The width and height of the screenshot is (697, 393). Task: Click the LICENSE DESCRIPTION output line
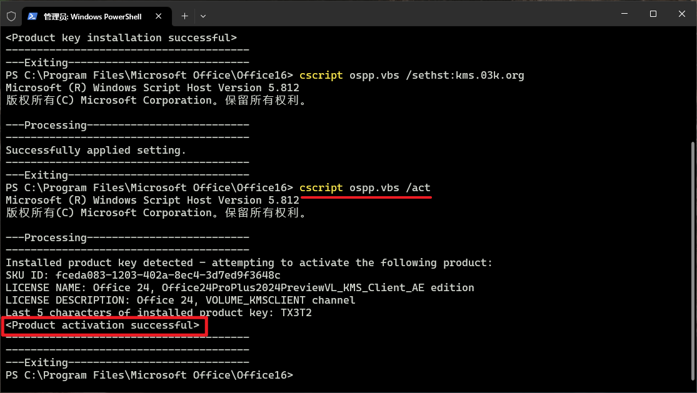coord(180,301)
